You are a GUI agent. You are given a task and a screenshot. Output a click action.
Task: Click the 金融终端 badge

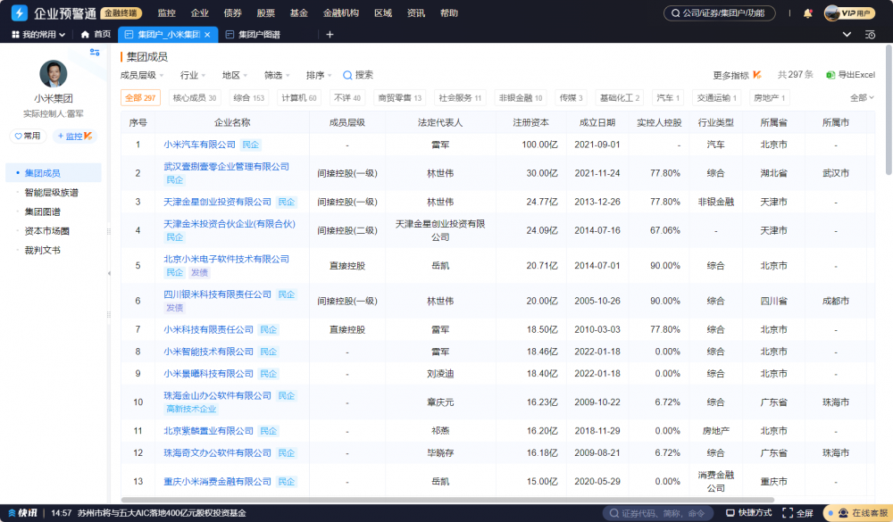point(121,13)
